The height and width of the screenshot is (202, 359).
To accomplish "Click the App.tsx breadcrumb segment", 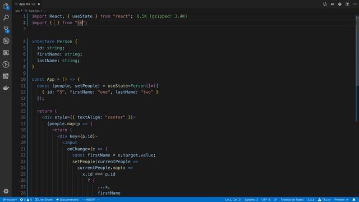I will 34,11.
